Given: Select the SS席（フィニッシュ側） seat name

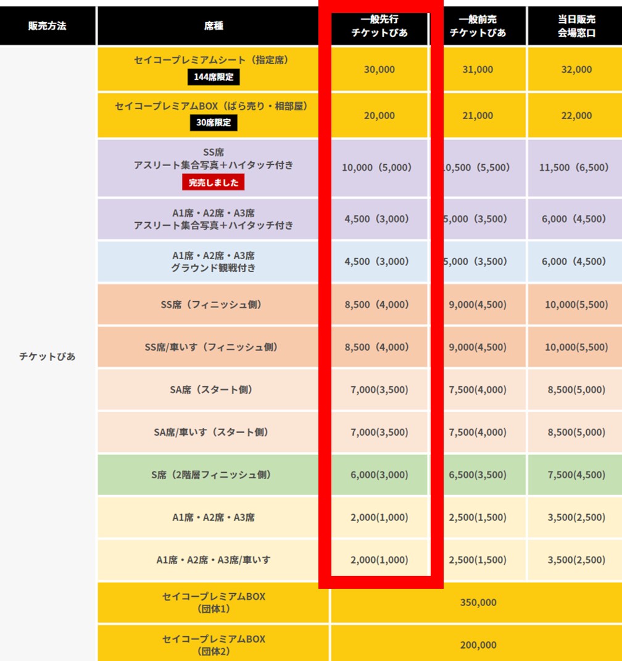Looking at the screenshot, I should 211,304.
